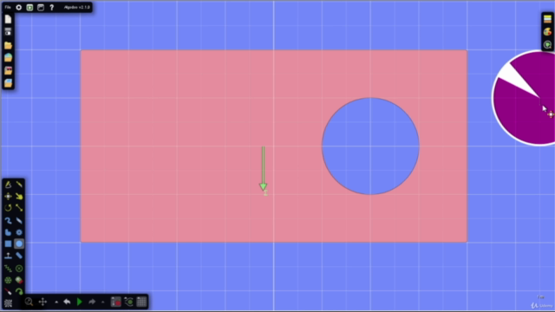Select the Tracer tool

click(x=19, y=292)
